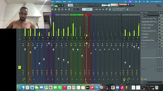This screenshot has height=91, width=163.
Task: Open Apple TV from the dock
Action: coord(88,88)
